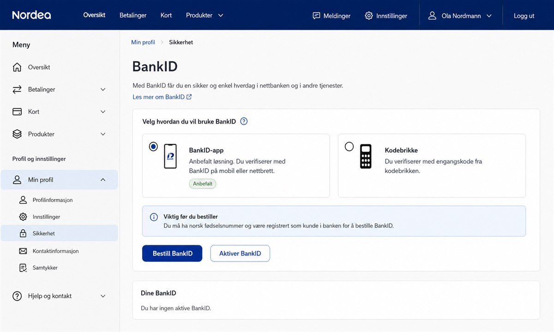Click the 'Meny' sidebar heading

[x=21, y=45]
